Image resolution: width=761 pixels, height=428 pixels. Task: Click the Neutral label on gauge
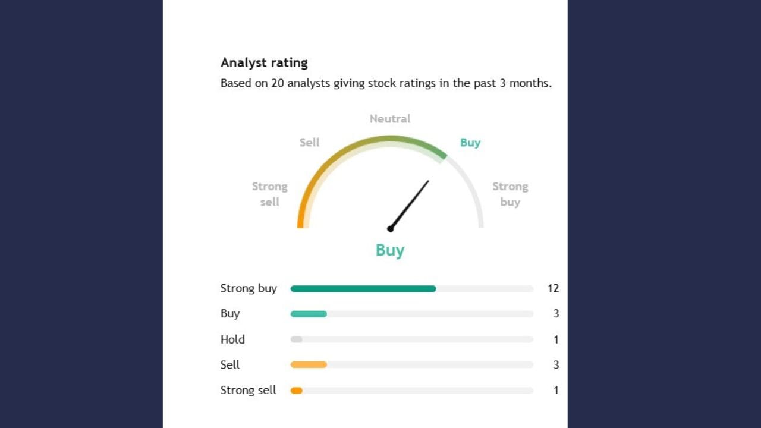[x=390, y=119]
